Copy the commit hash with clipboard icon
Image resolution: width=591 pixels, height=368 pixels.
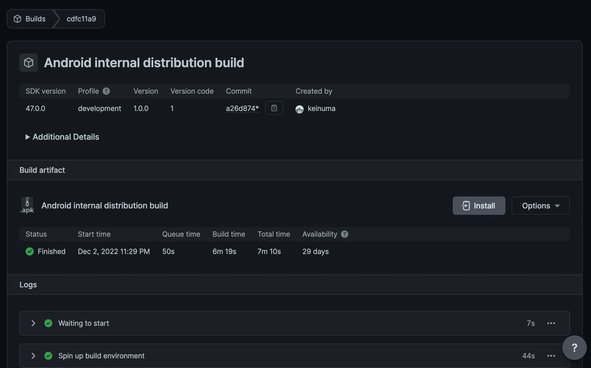[x=274, y=108]
